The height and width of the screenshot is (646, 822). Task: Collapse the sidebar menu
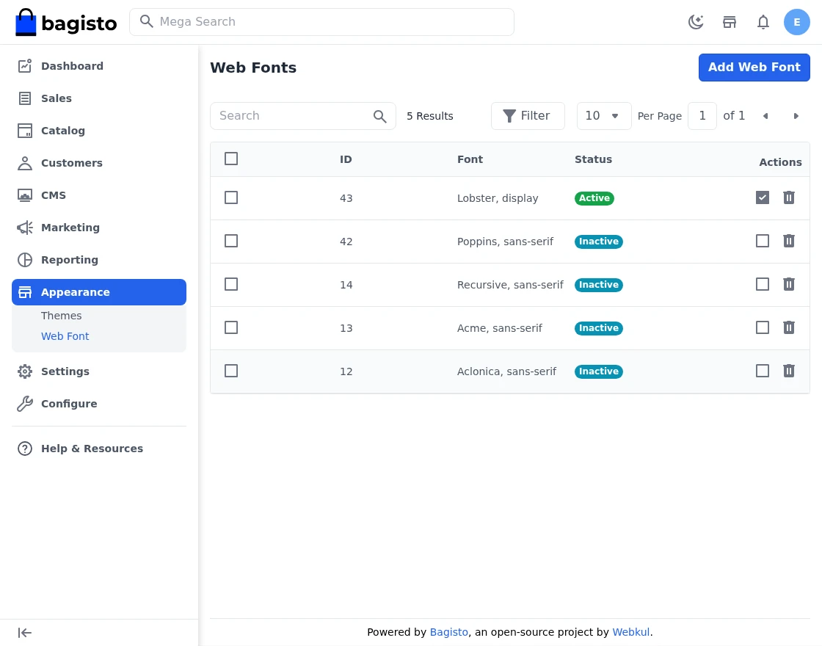click(25, 633)
